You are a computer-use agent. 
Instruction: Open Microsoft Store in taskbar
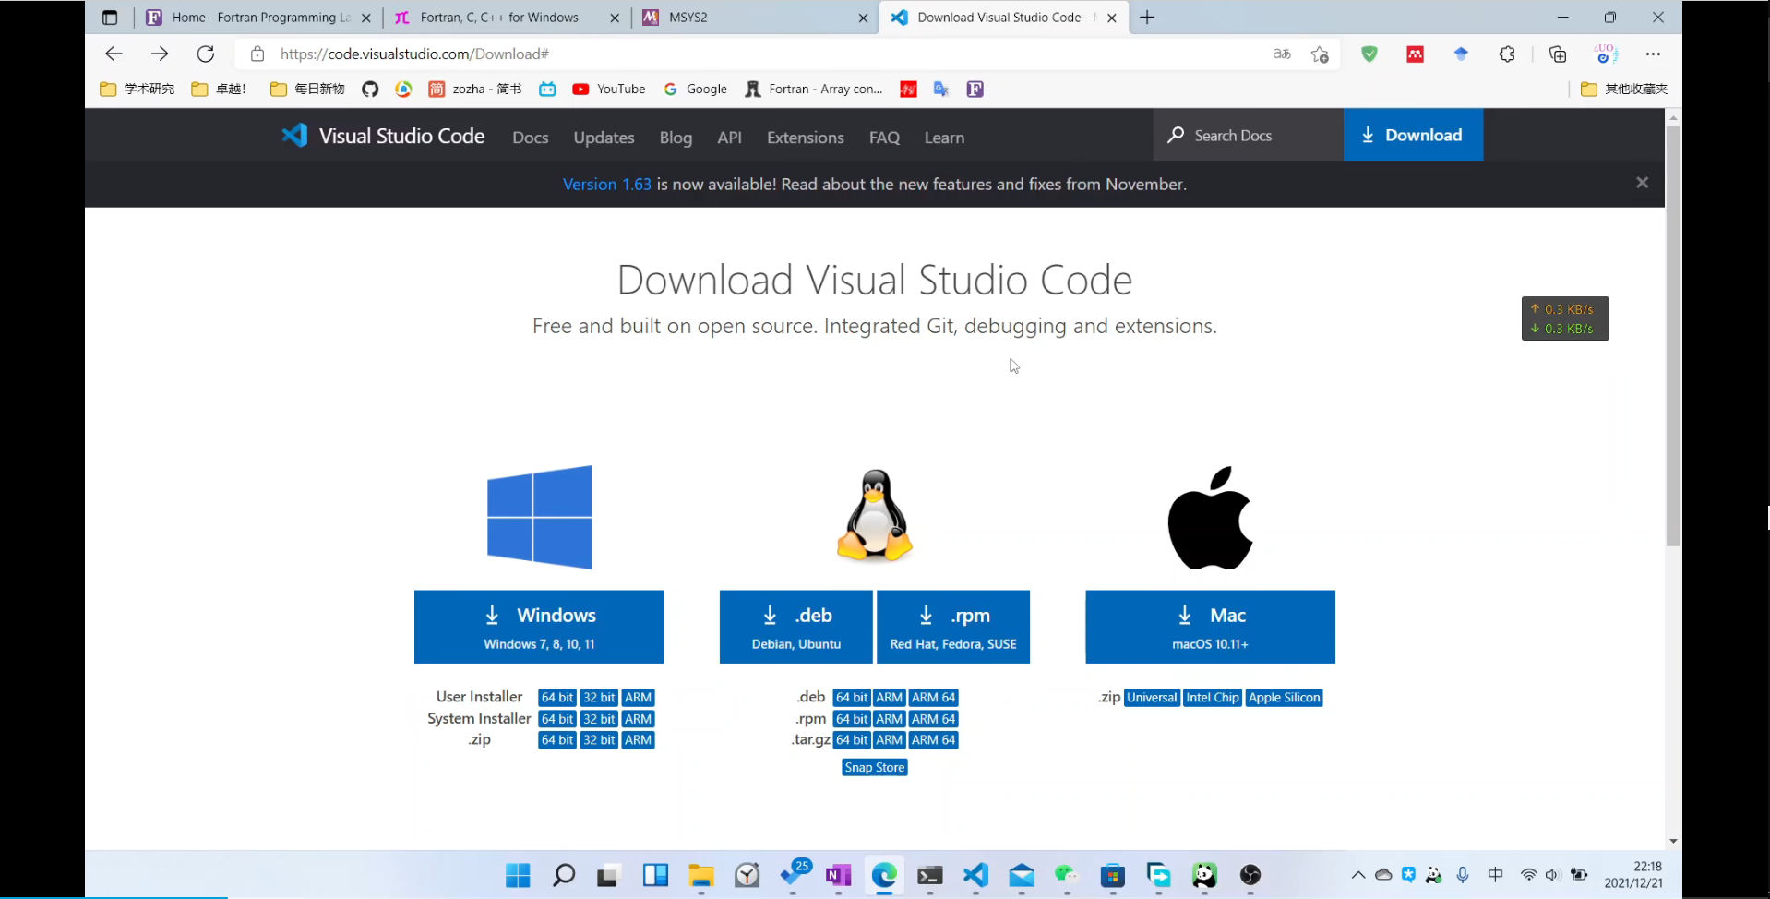[1113, 874]
